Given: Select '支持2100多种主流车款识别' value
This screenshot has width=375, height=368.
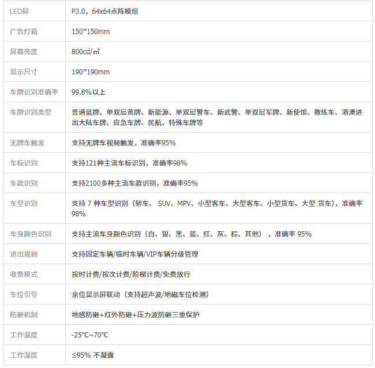Looking at the screenshot, I should (x=134, y=183).
